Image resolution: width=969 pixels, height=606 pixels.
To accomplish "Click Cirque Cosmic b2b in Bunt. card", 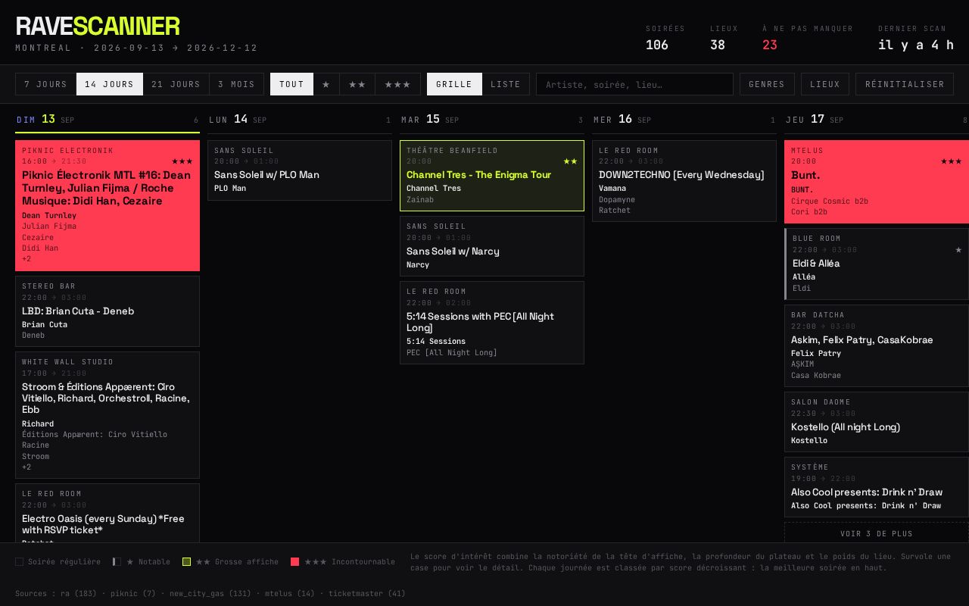I will pyautogui.click(x=830, y=201).
